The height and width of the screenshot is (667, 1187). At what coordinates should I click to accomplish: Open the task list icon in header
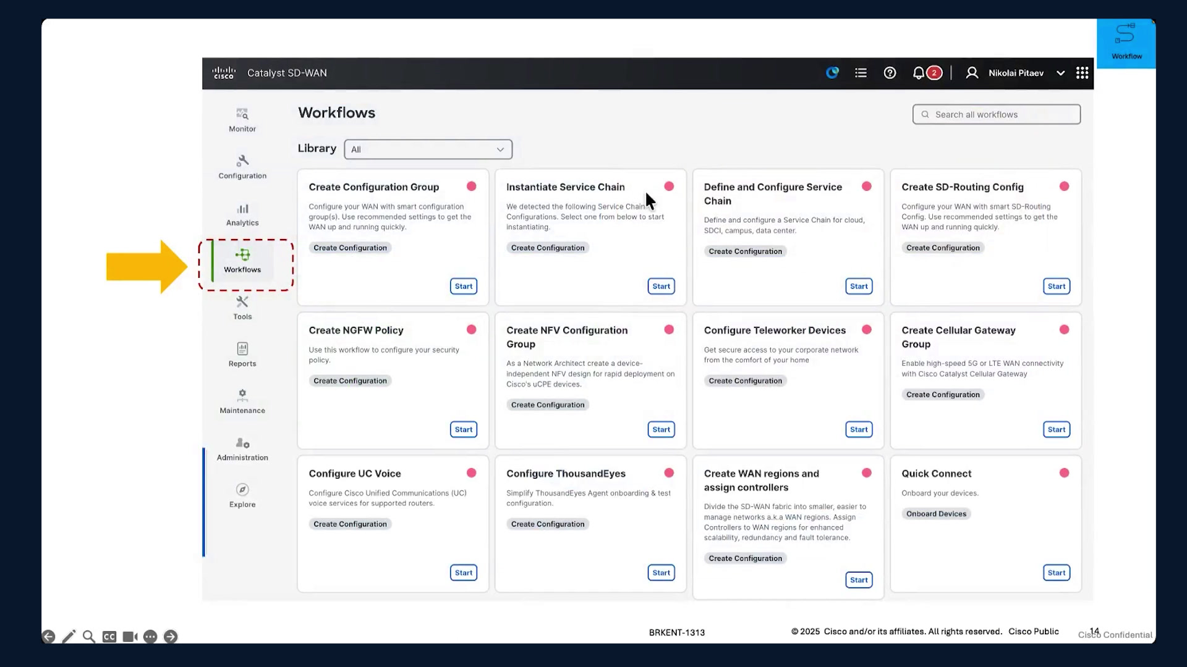861,73
